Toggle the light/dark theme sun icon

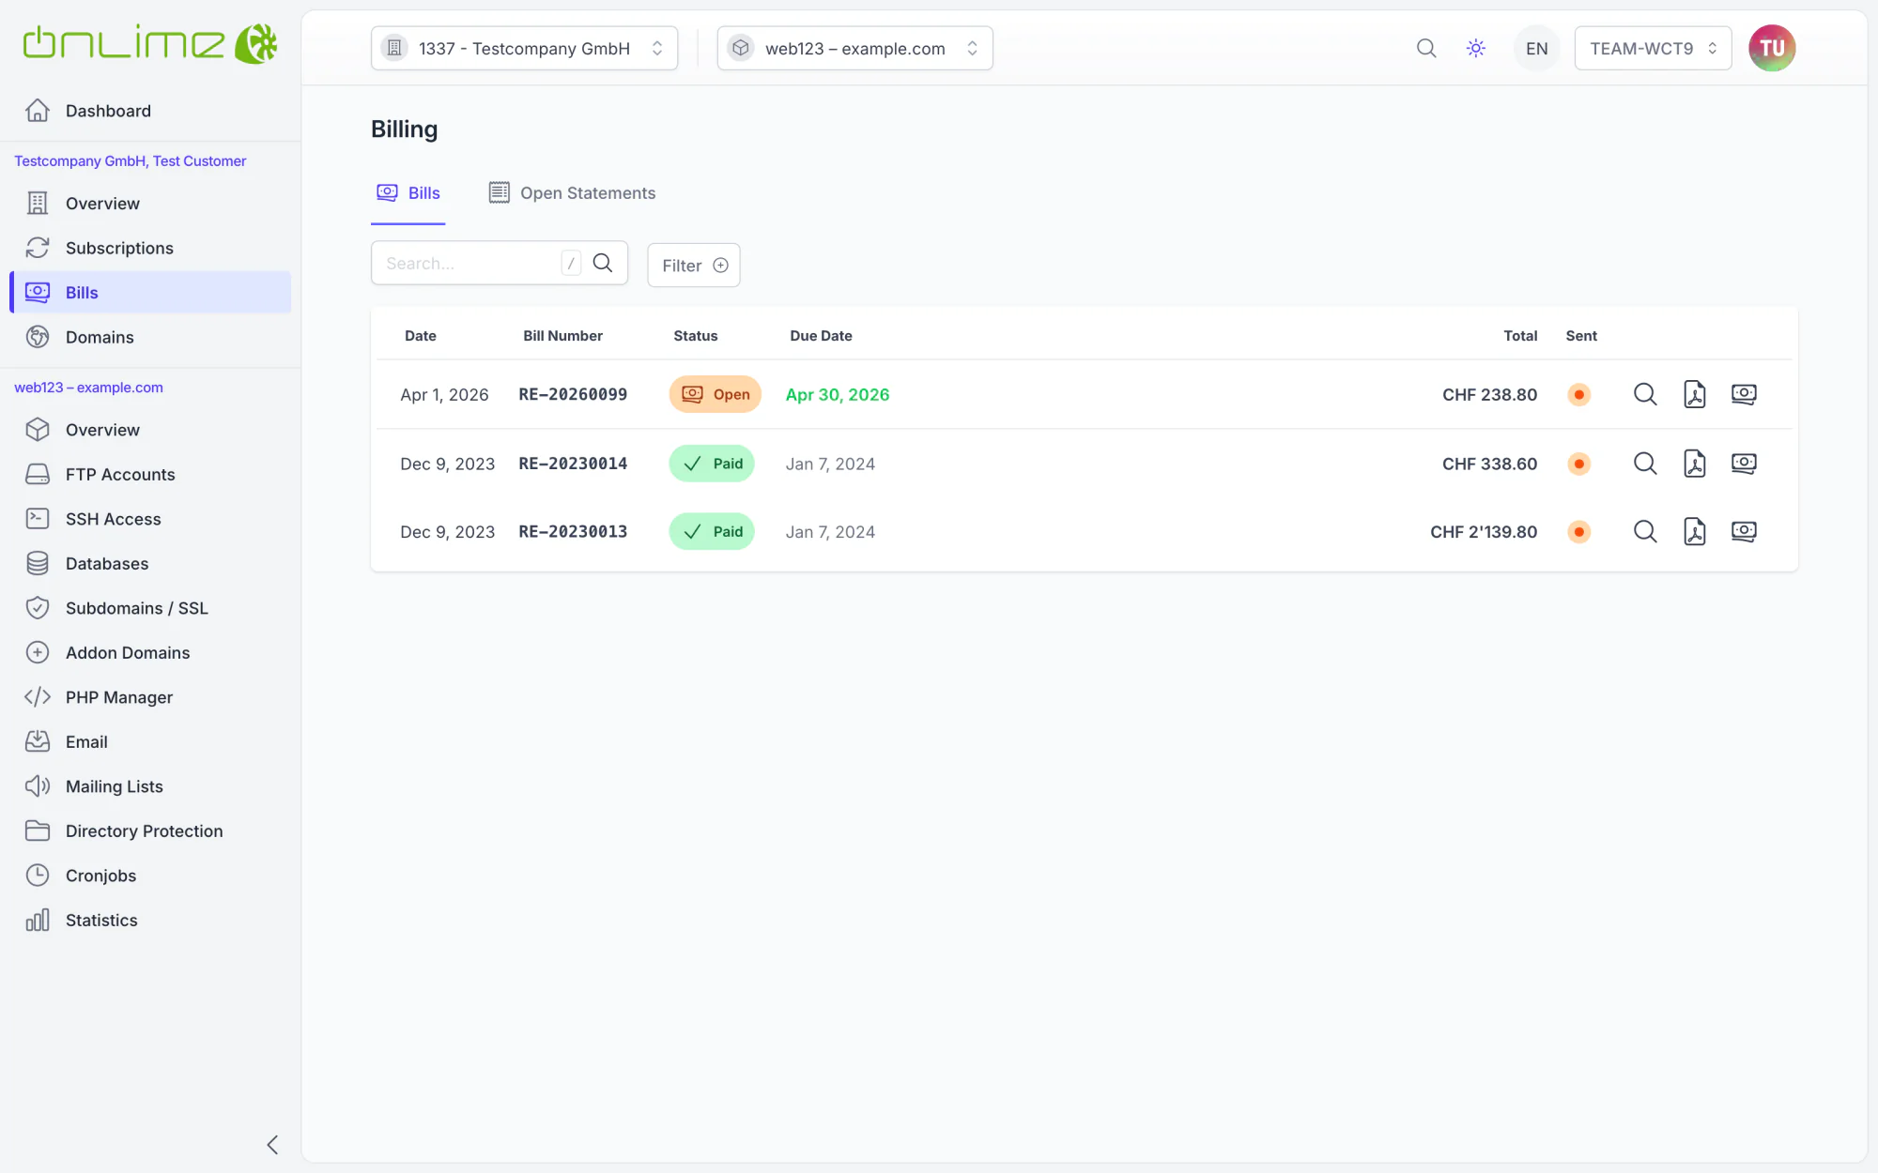coord(1476,48)
